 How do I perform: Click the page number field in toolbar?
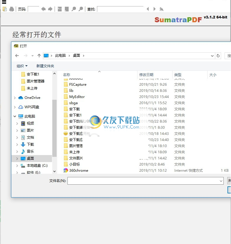tap(33, 9)
